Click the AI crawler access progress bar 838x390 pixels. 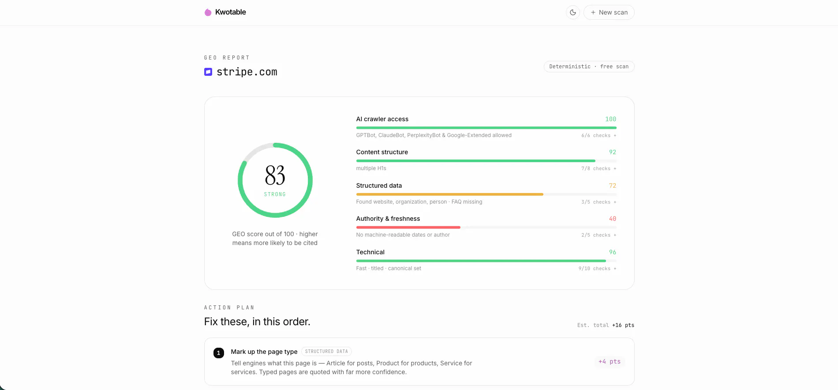(x=486, y=128)
